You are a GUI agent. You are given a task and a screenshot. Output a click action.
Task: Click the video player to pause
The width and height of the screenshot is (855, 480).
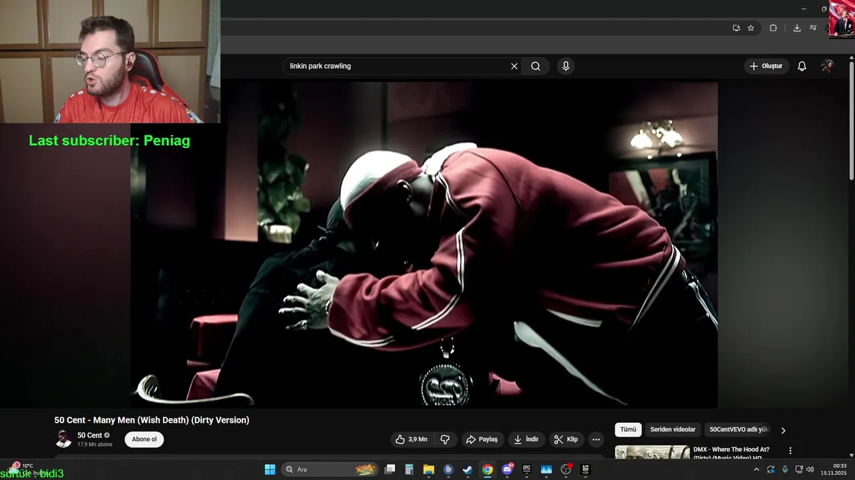point(424,245)
